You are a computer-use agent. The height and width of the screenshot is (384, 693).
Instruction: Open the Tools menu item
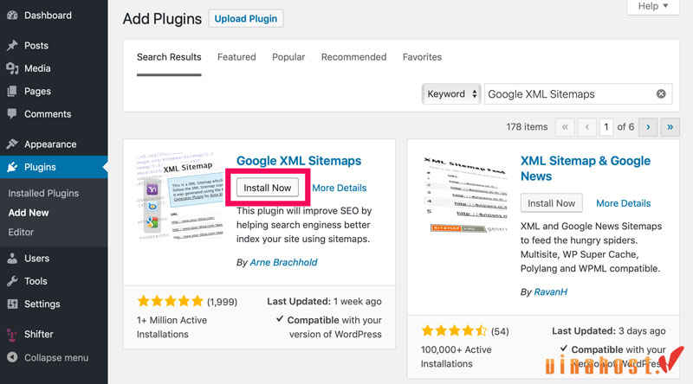pos(54,281)
